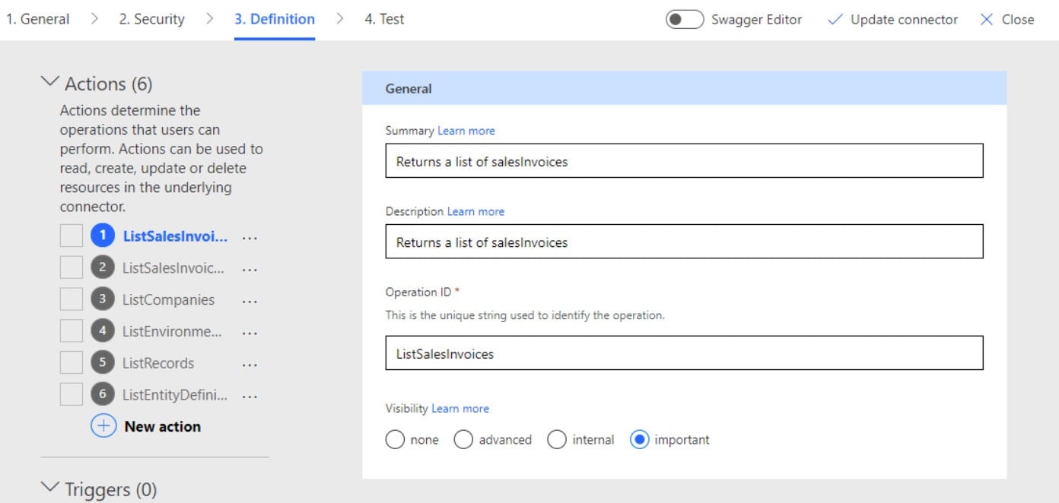The height and width of the screenshot is (503, 1059).
Task: Click the numbered badge 3 for ListCompanies
Action: pyautogui.click(x=103, y=299)
